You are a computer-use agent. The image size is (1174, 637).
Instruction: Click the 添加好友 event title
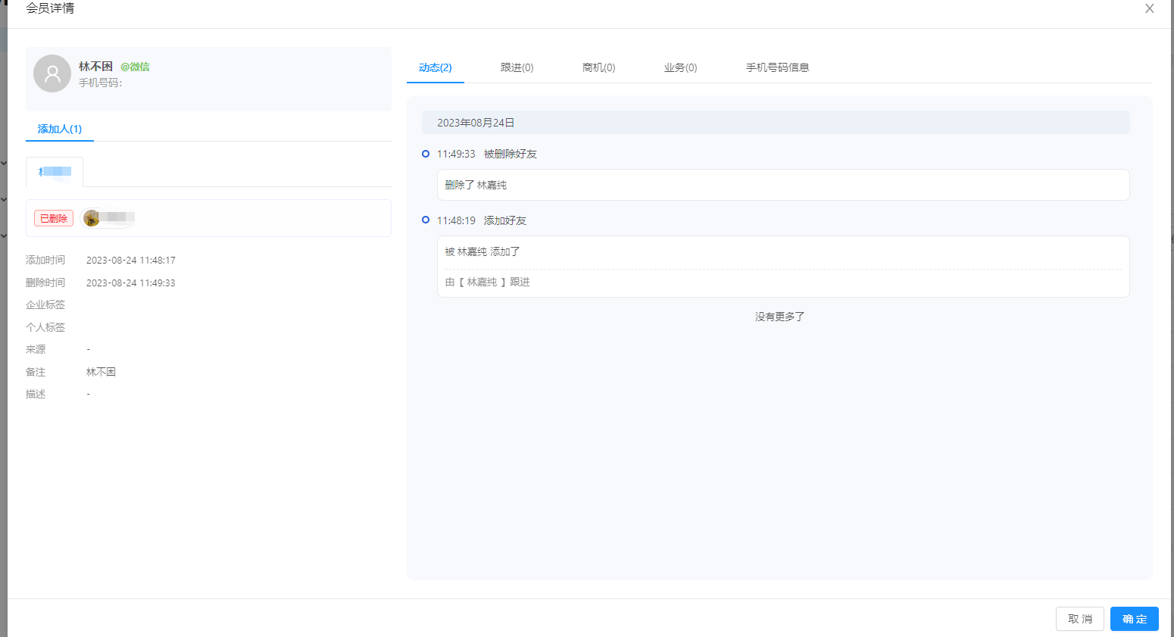tap(505, 220)
